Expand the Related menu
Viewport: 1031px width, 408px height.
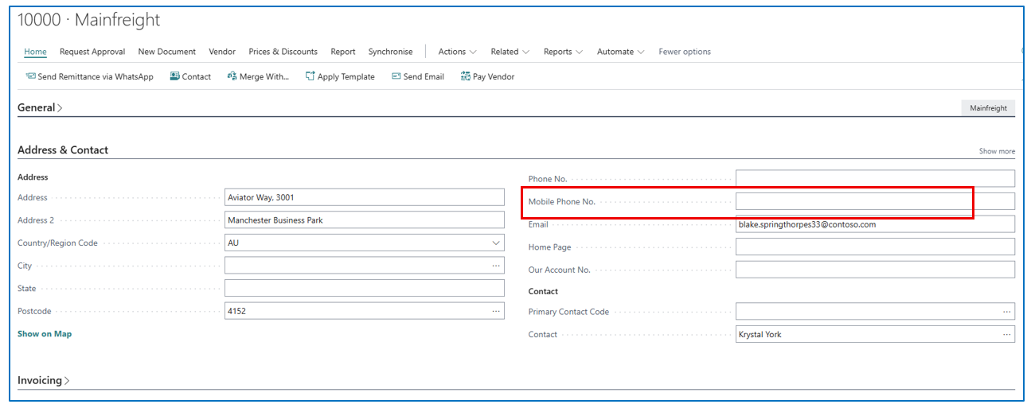coord(510,52)
